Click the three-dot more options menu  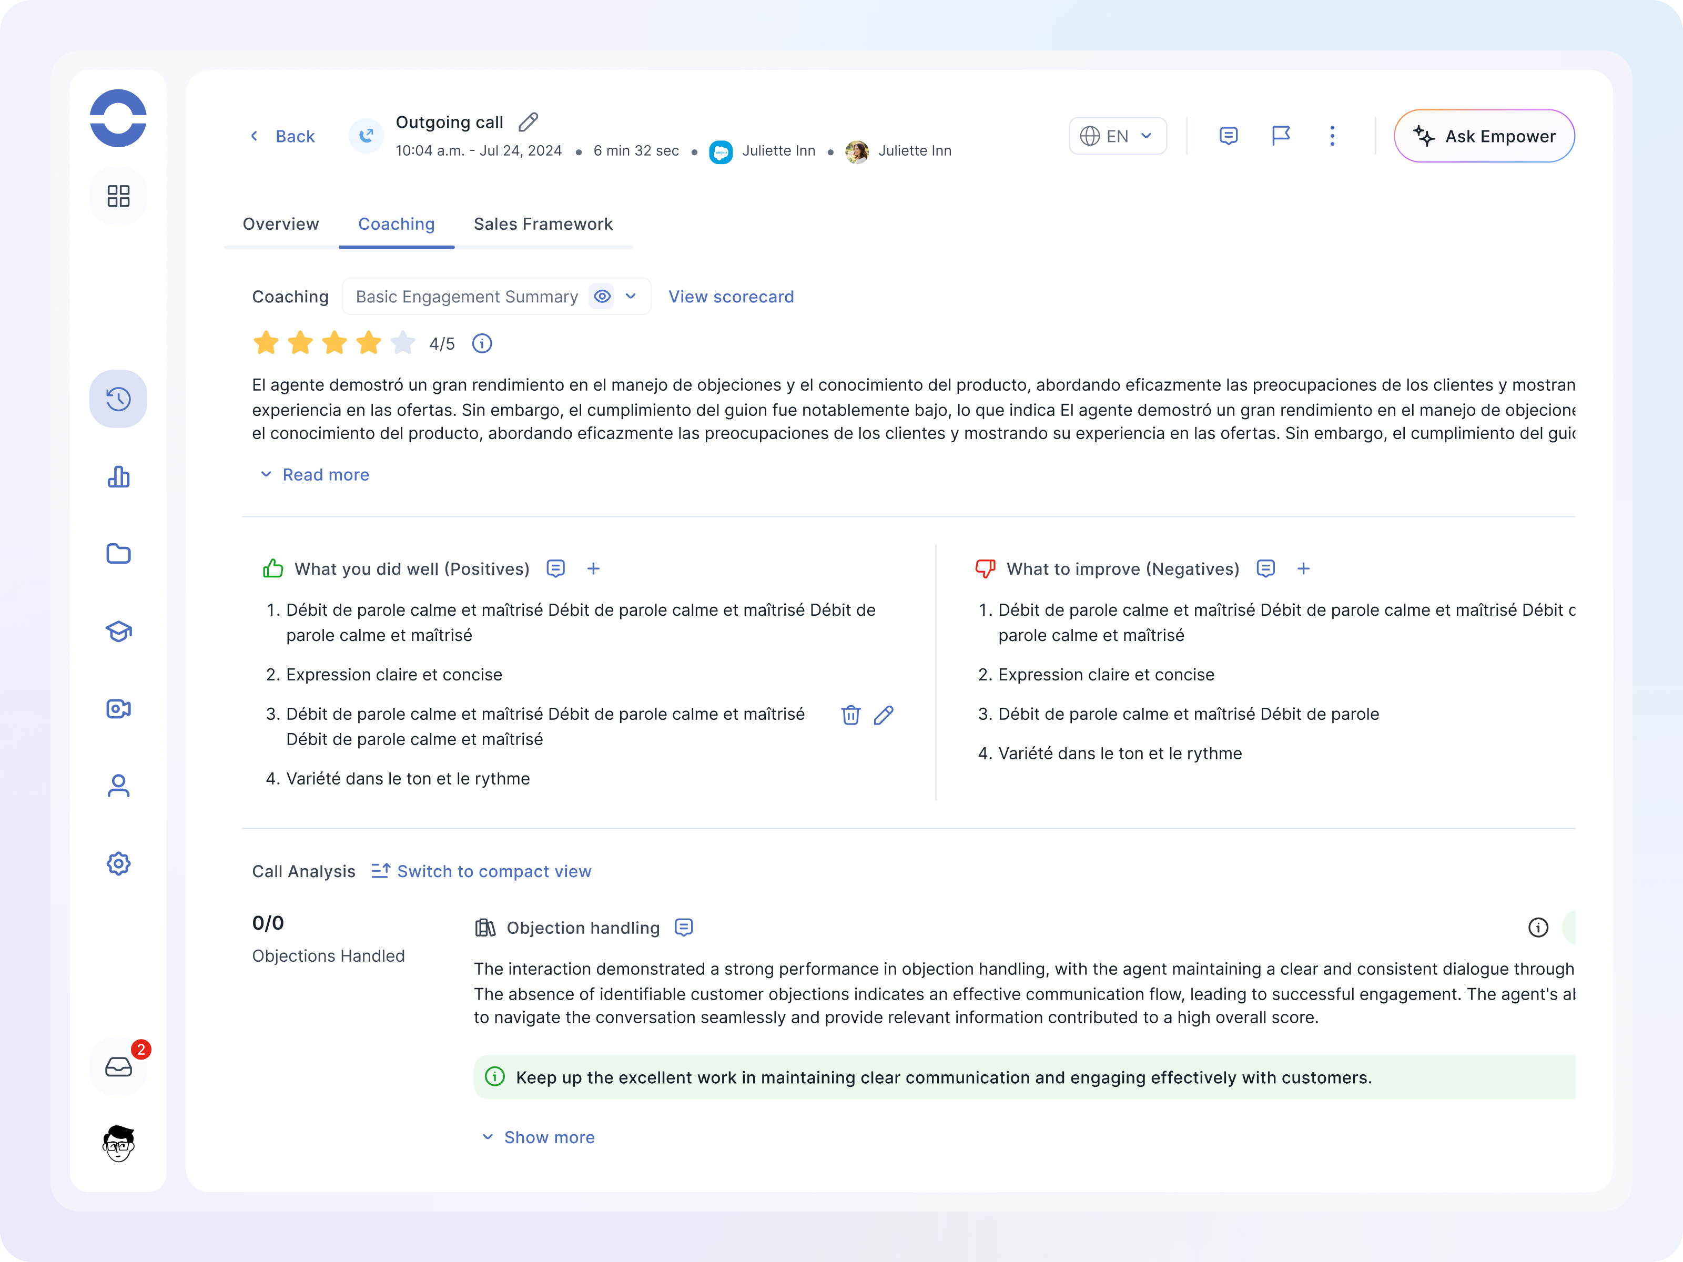[1332, 136]
